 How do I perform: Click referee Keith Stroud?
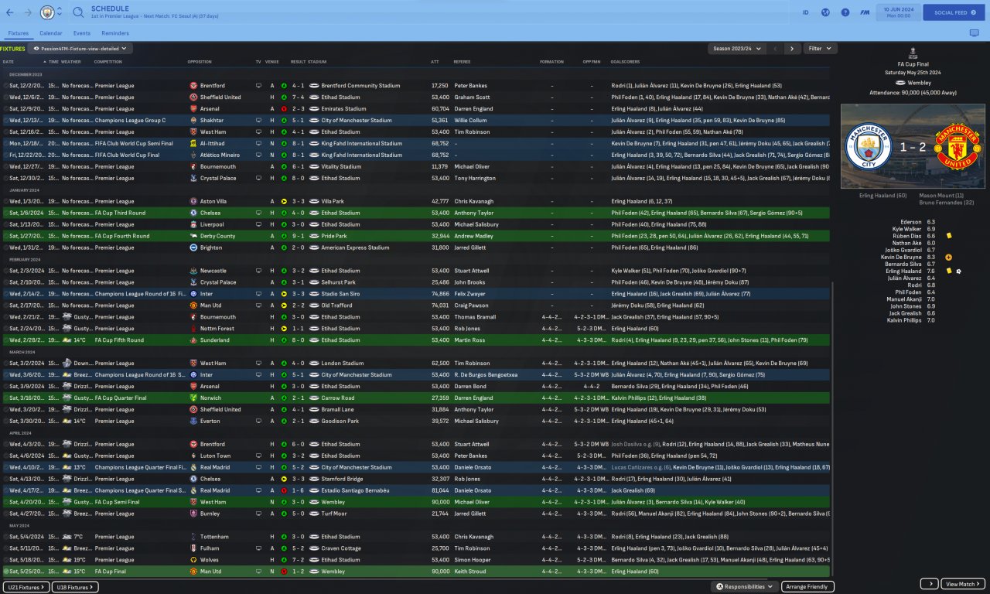click(469, 572)
